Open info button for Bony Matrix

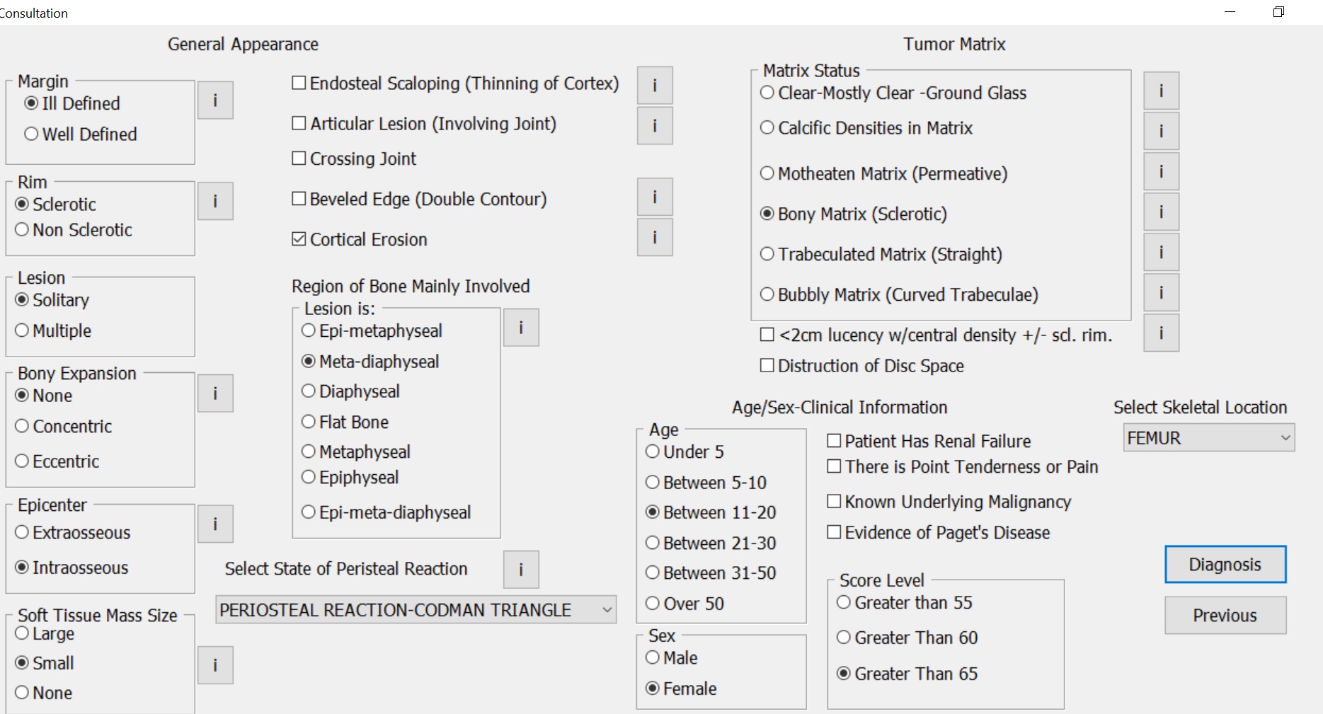1162,212
